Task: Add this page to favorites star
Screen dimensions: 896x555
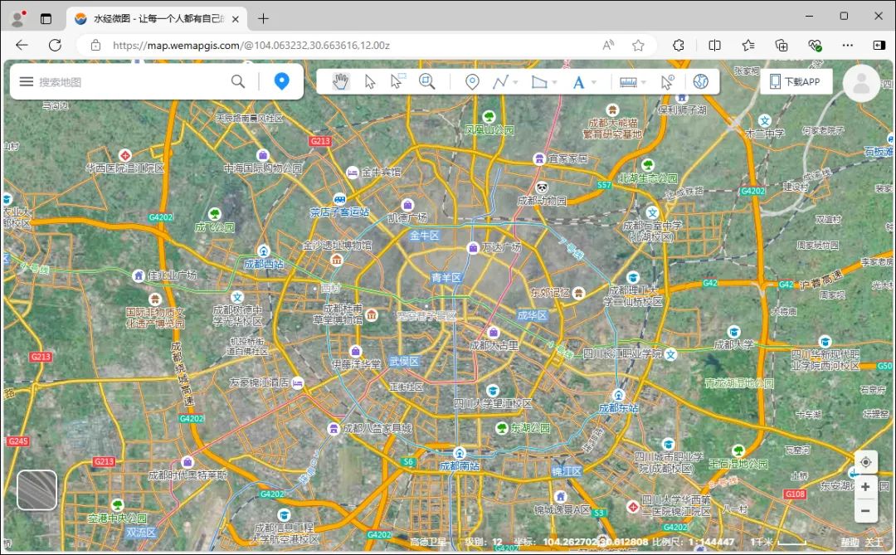Action: (638, 45)
